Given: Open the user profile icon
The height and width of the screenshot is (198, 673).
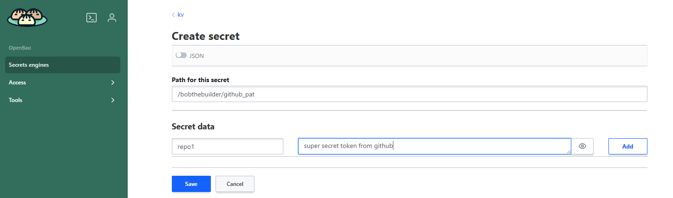Looking at the screenshot, I should 111,18.
